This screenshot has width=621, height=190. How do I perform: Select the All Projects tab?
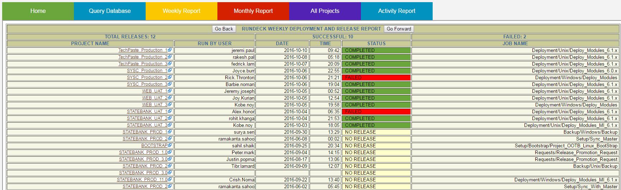[x=325, y=11]
